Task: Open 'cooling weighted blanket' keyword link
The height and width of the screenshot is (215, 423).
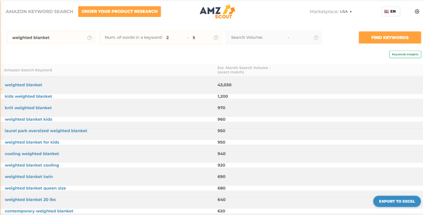Action: coord(32,154)
